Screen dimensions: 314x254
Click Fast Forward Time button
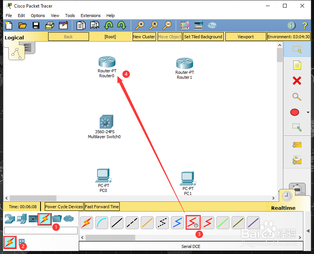tap(102, 207)
